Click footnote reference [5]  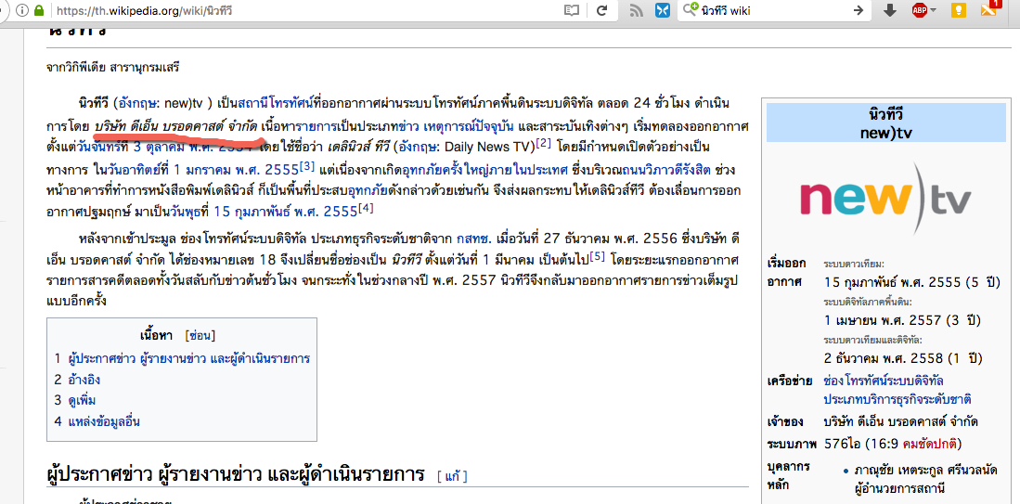click(598, 257)
